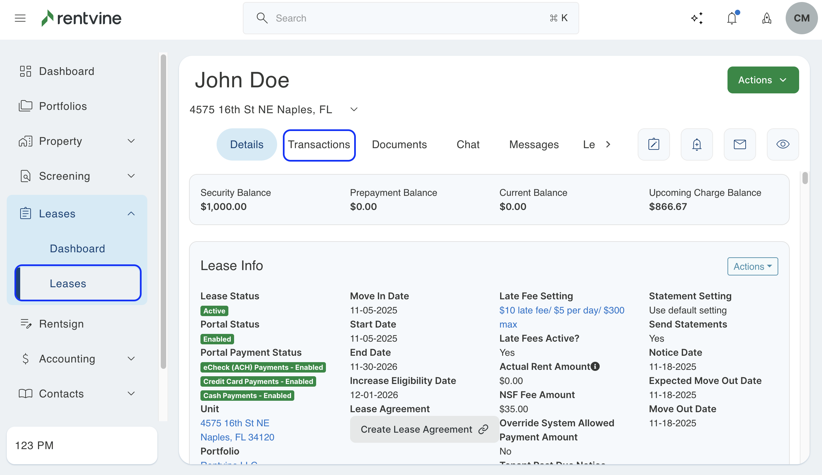Open the Lease Info Actions dropdown
This screenshot has width=822, height=475.
(752, 266)
